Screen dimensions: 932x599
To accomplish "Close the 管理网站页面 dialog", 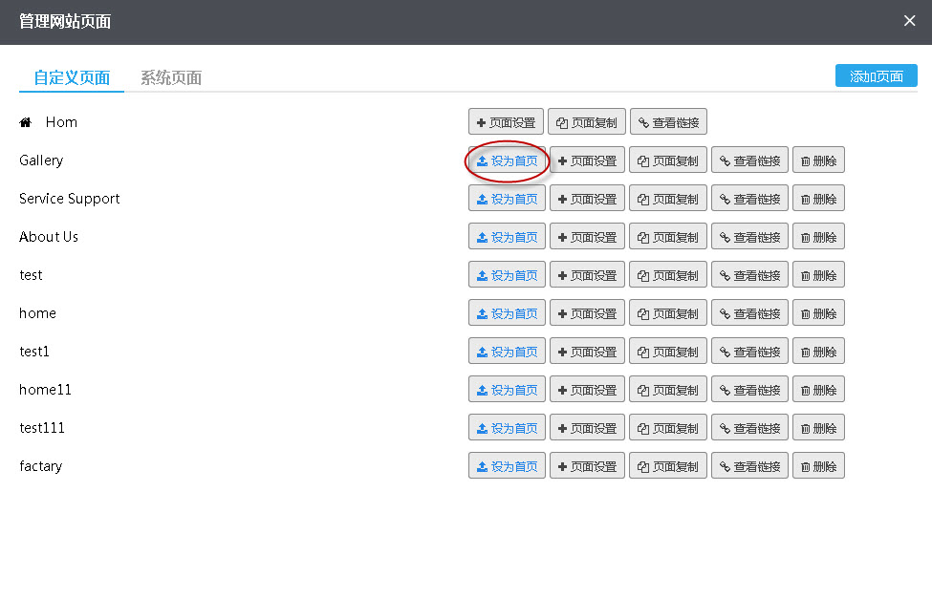I will (x=909, y=21).
